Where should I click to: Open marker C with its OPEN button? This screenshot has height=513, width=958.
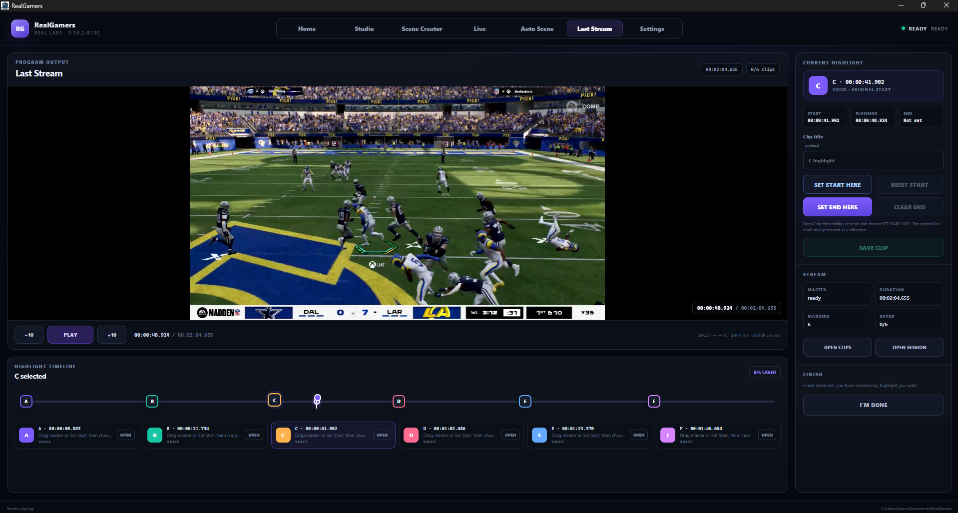pyautogui.click(x=383, y=435)
